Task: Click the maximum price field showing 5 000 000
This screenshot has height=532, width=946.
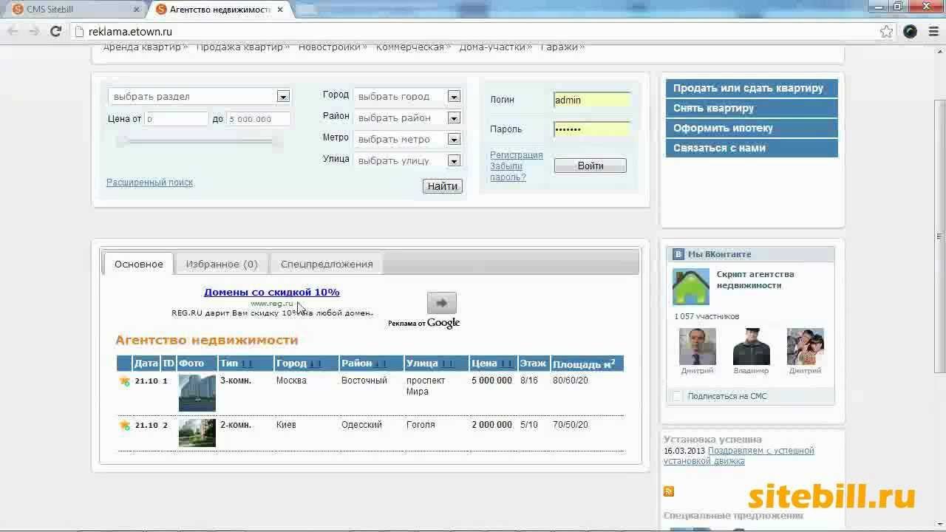Action: [258, 119]
